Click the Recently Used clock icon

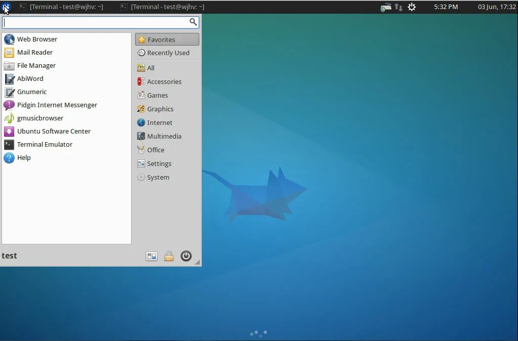pos(141,53)
